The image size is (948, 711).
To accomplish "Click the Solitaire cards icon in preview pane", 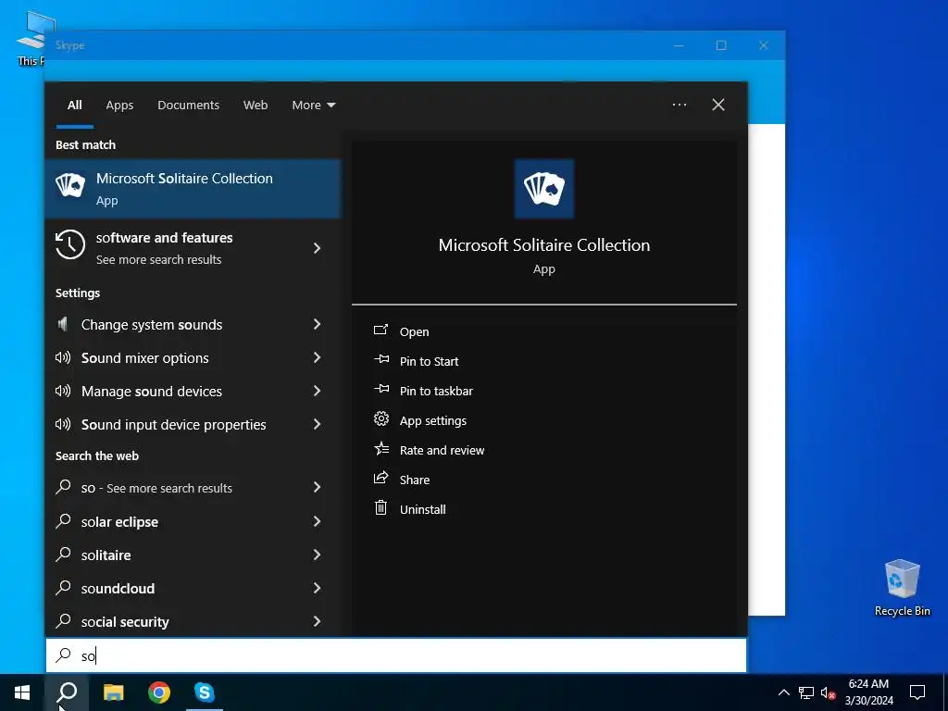I will click(543, 189).
